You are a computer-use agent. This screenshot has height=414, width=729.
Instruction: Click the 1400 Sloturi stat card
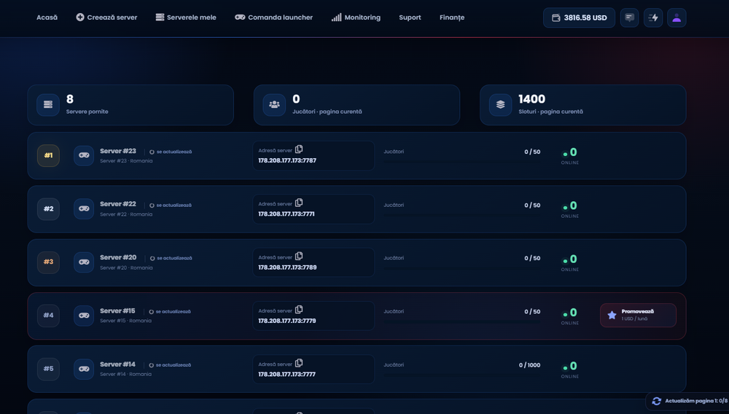[583, 105]
